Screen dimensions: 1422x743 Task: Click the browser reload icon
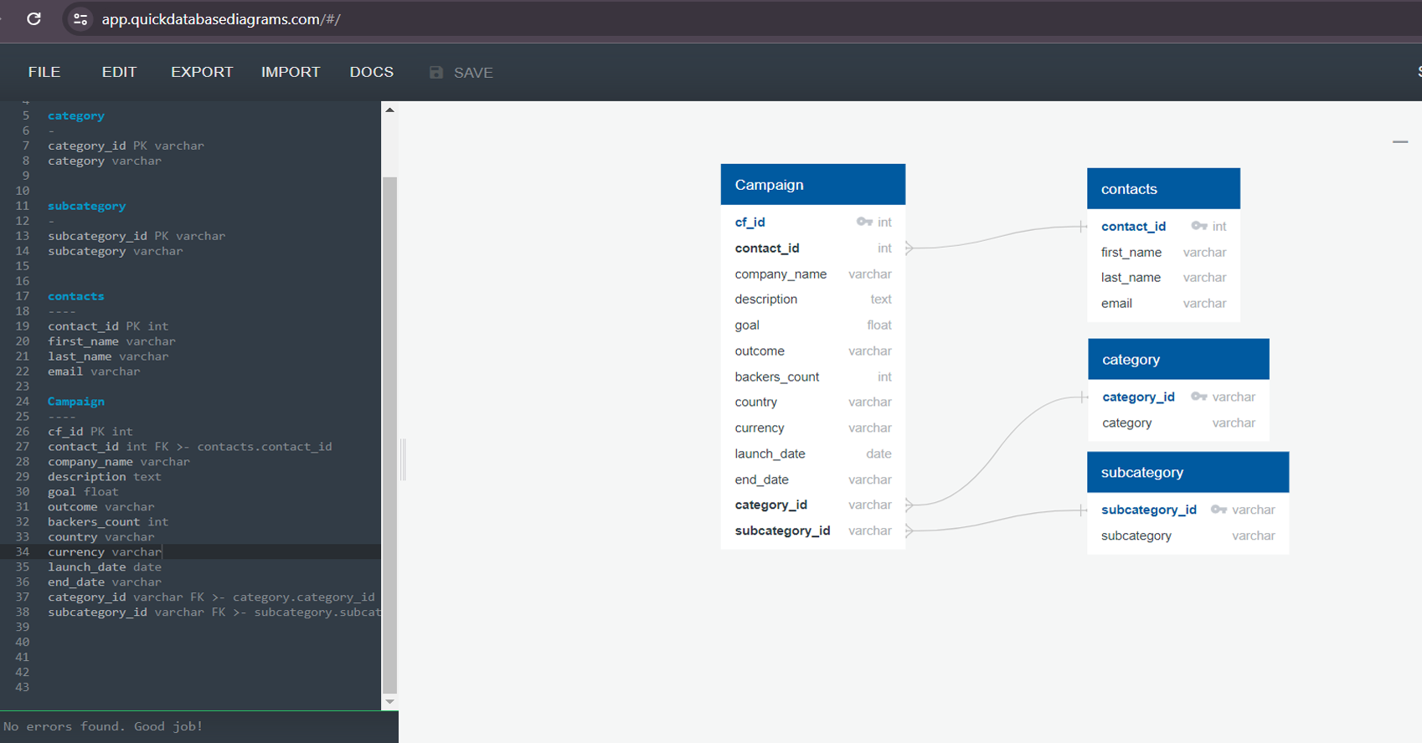34,18
